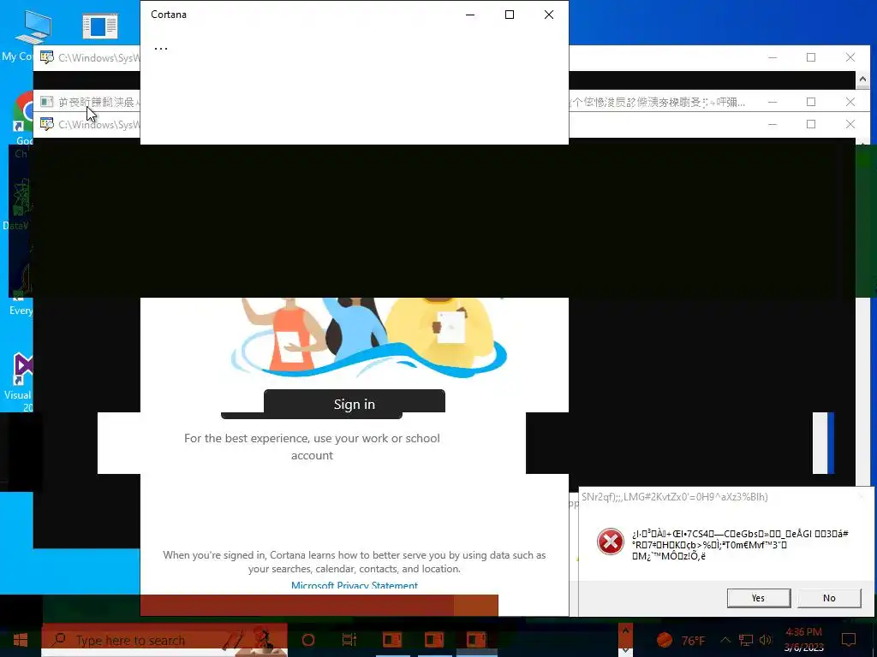Open the volume speaker tray icon

766,640
